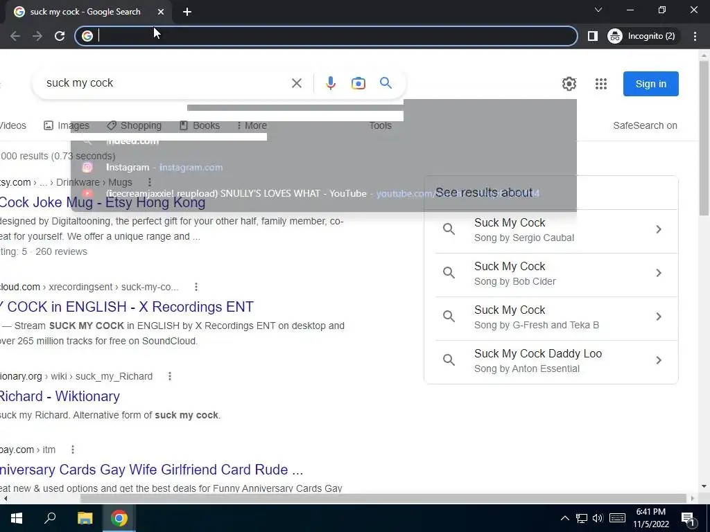Open the Tools options
The height and width of the screenshot is (532, 710).
click(x=381, y=126)
